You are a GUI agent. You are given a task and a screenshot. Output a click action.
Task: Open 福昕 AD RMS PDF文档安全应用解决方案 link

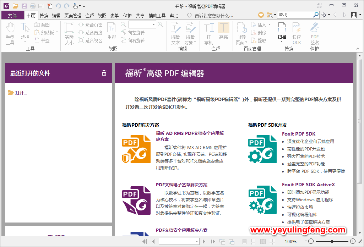(x=190, y=136)
